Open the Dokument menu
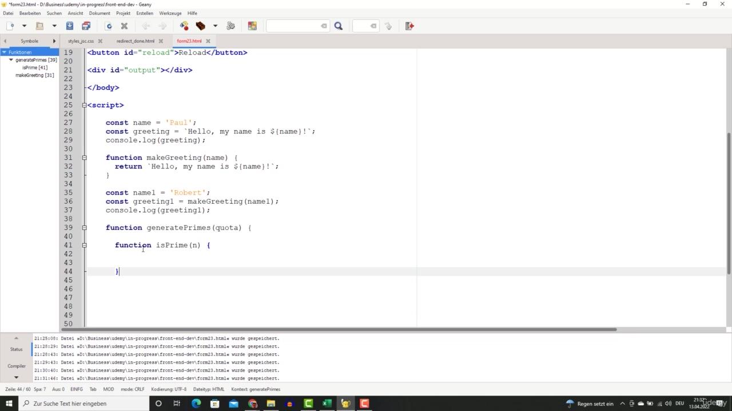 pos(100,13)
